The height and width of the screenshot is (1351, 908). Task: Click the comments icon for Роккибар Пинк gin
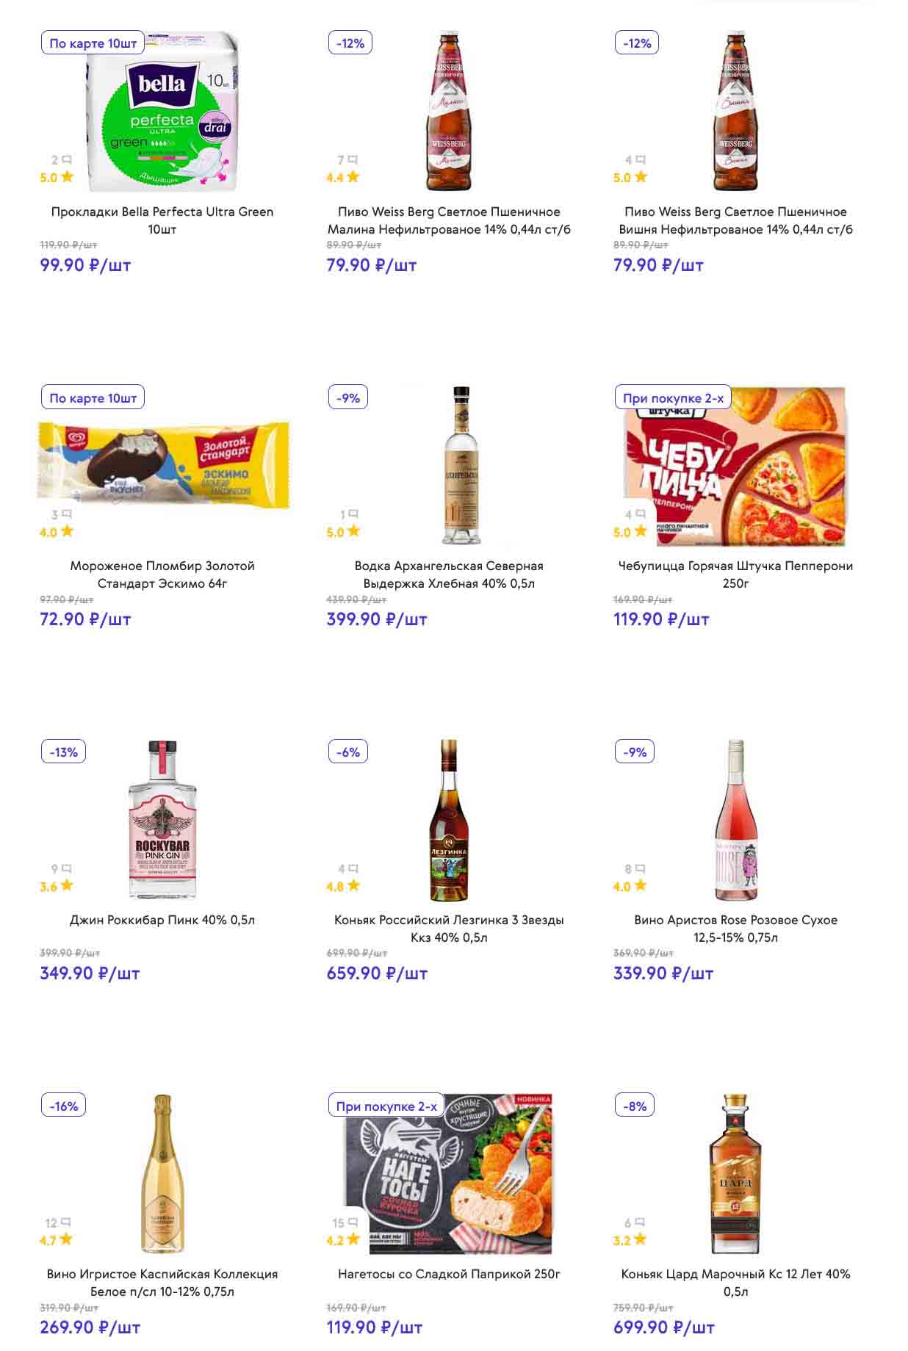tap(67, 868)
